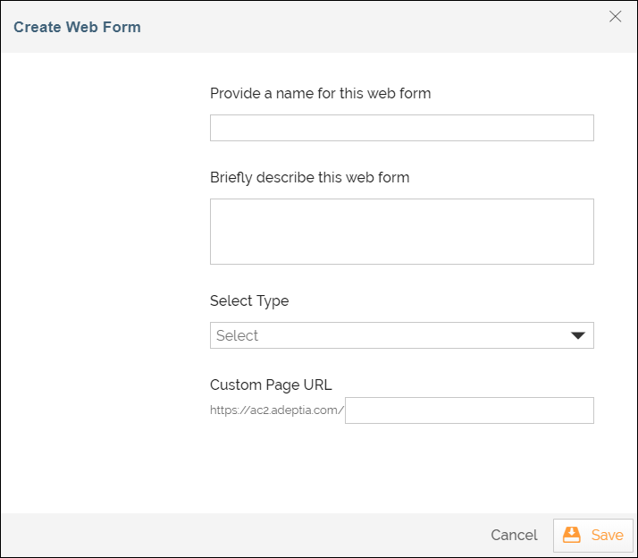
Task: Click the https://ac2.adeptia.com/ URL prefix
Action: [277, 411]
